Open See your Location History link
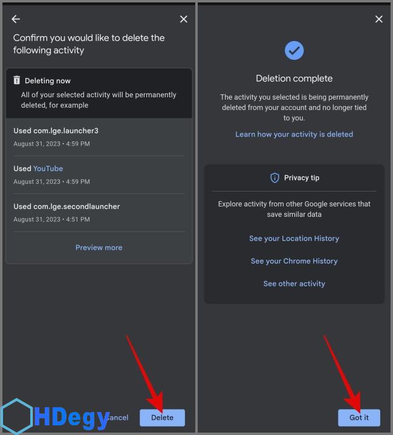393x435 pixels. (294, 238)
